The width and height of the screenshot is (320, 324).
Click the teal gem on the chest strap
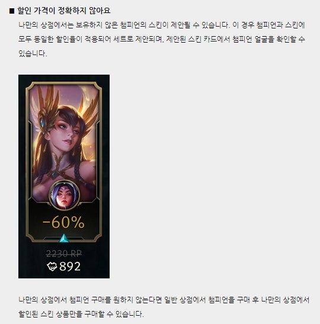pyautogui.click(x=55, y=175)
